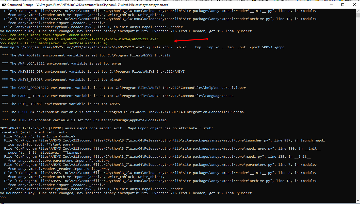Click the 'import Parameters' source line

click(59, 161)
